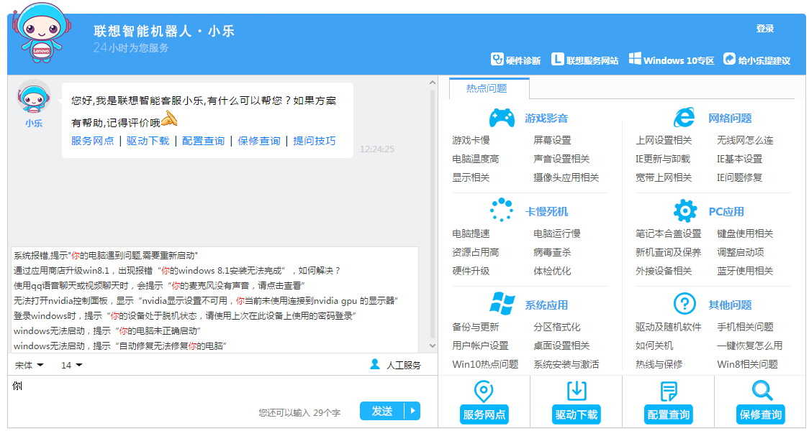Open the 热线与保修 topic
Screen dimensions: 809x431
point(659,364)
